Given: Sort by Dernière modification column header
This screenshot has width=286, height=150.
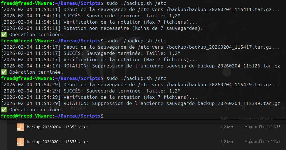Looking at the screenshot, I should pyautogui.click(x=257, y=119).
